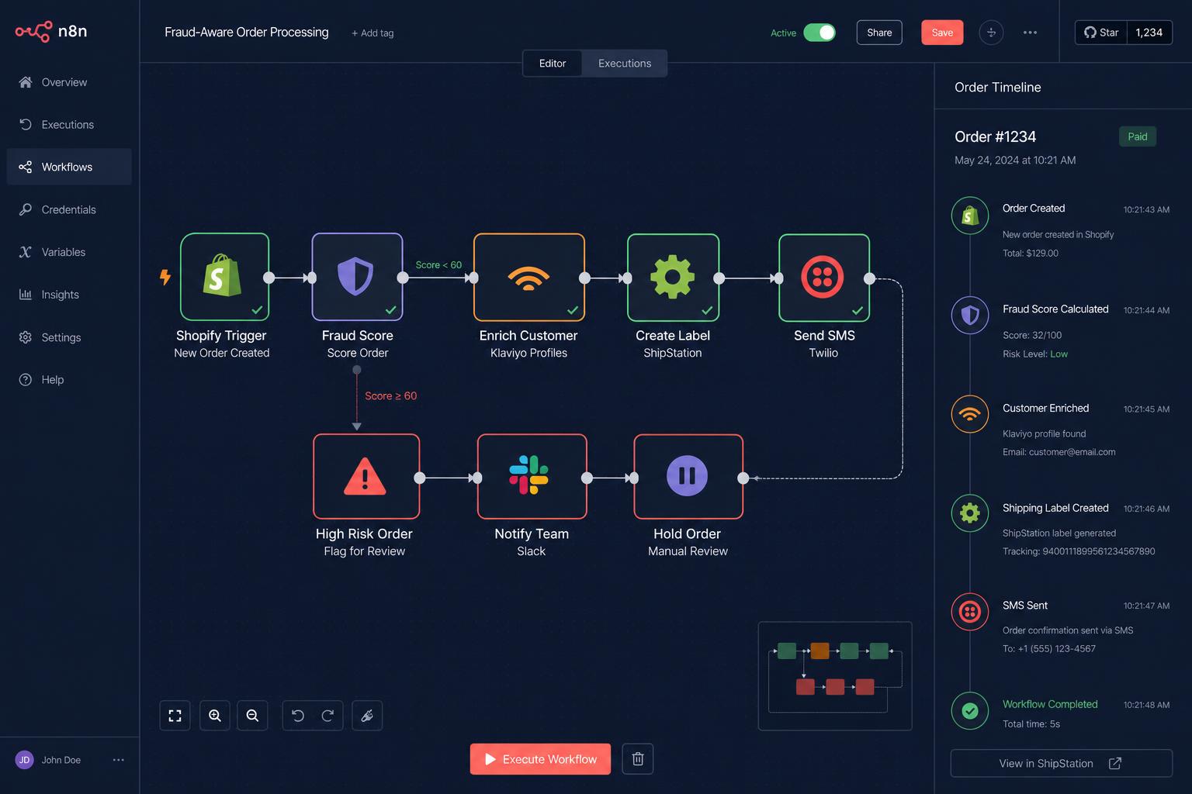Select the Hold Order pause node
This screenshot has height=794, width=1192.
click(x=688, y=476)
